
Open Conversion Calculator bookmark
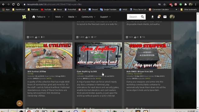coord(159,10)
